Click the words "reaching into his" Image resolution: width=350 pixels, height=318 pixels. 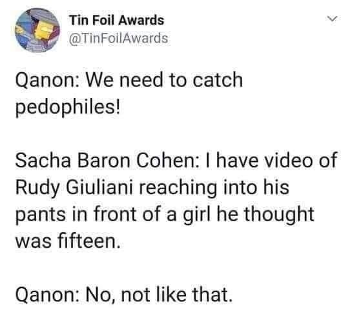214,188
